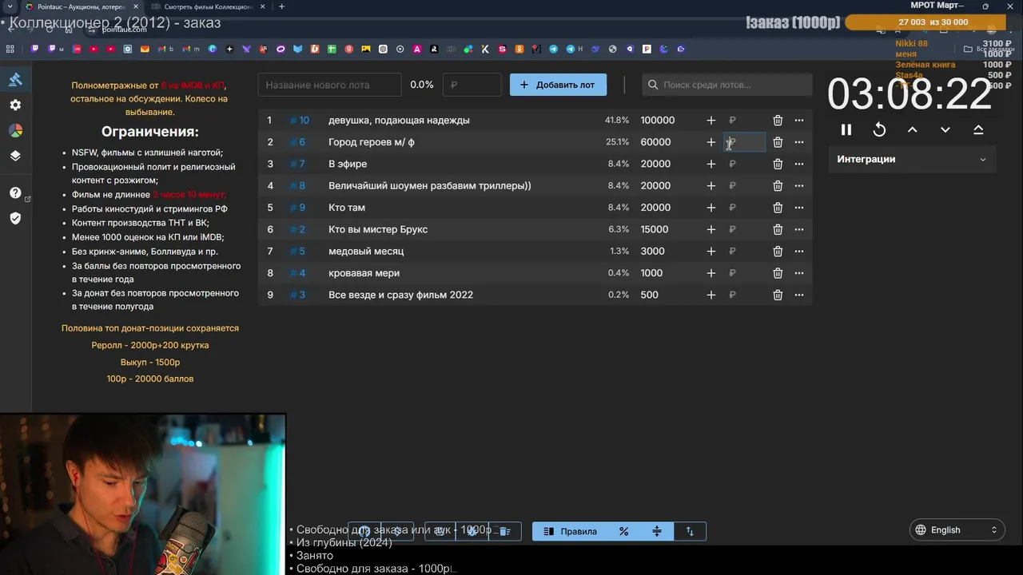Add amount to медовый месяц lot
This screenshot has height=575, width=1023.
[711, 251]
